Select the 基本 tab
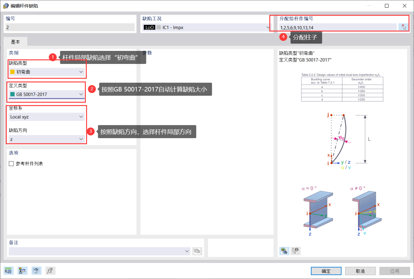Screen dimensions: 414x279 (x=15, y=42)
